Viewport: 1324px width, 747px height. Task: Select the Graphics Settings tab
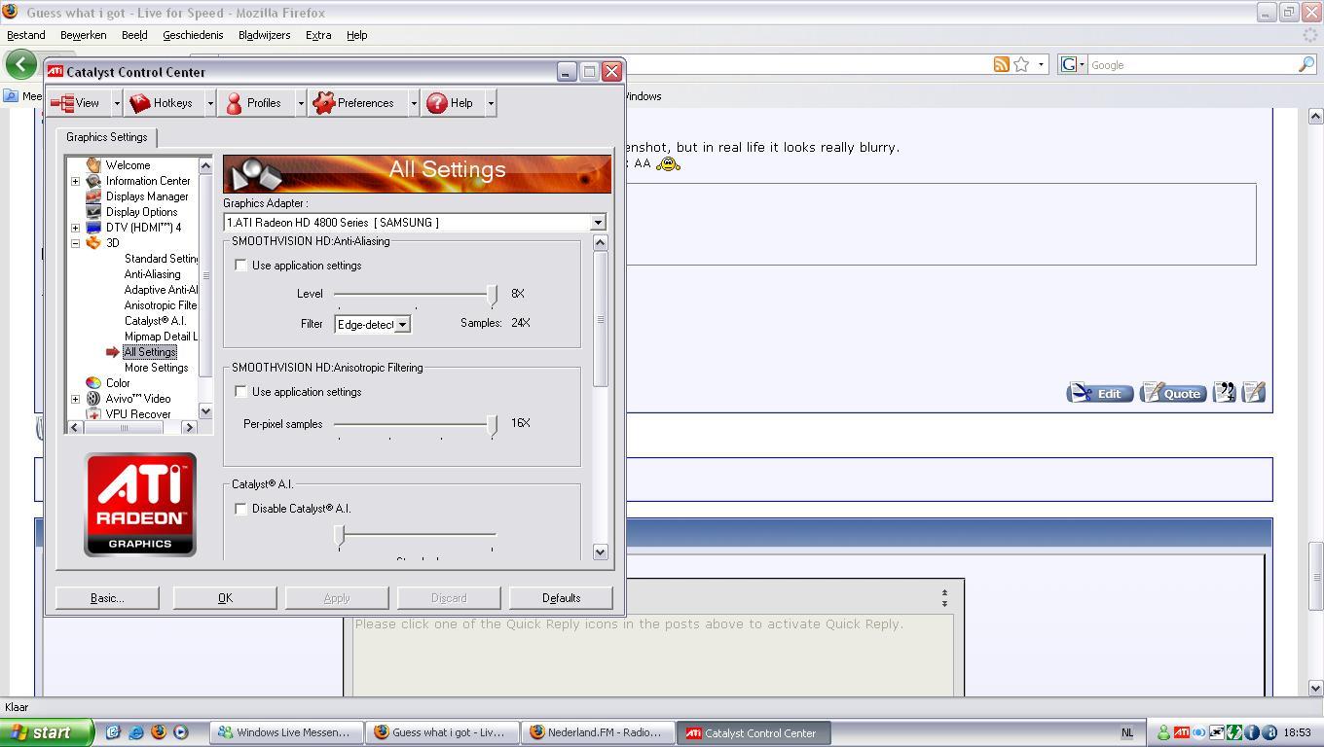point(107,137)
